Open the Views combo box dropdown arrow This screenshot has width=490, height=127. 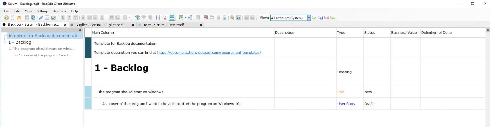click(x=309, y=18)
